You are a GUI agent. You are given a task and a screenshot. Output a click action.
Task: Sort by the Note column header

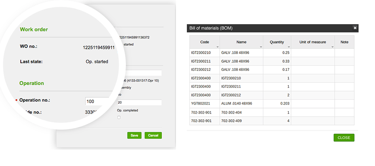click(344, 42)
